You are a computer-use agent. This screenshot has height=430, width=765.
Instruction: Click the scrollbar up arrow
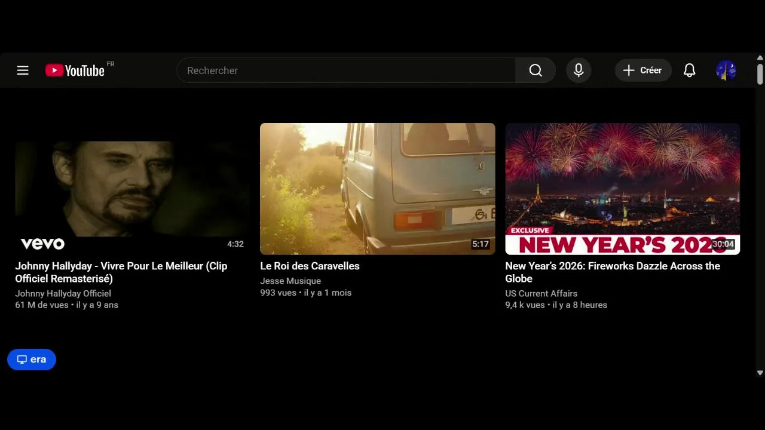coord(760,58)
